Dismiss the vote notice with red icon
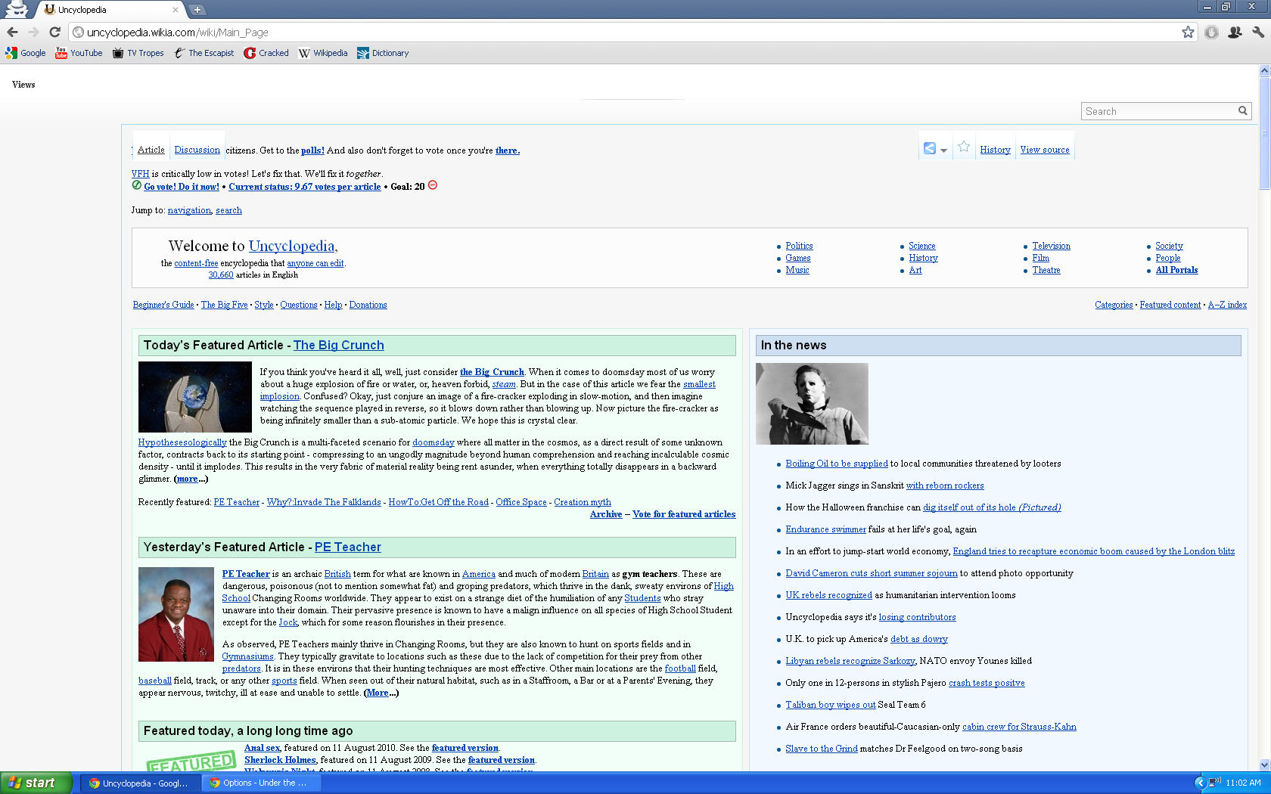This screenshot has height=794, width=1271. 433,185
